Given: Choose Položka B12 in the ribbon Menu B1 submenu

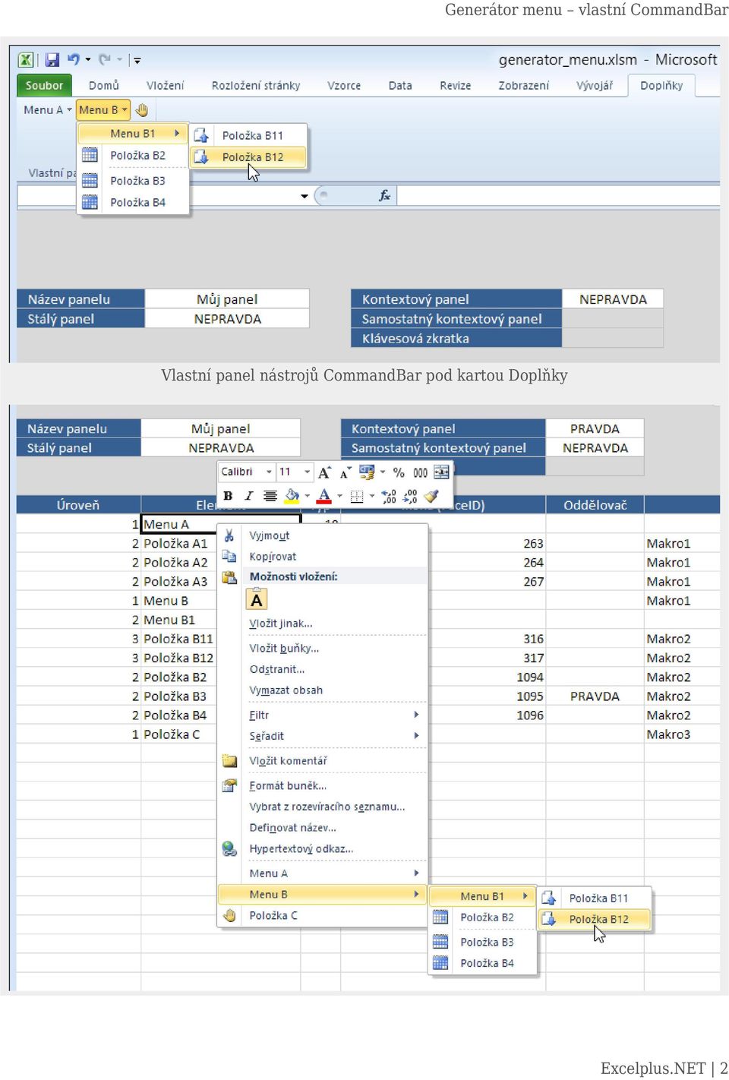Looking at the screenshot, I should [x=248, y=157].
